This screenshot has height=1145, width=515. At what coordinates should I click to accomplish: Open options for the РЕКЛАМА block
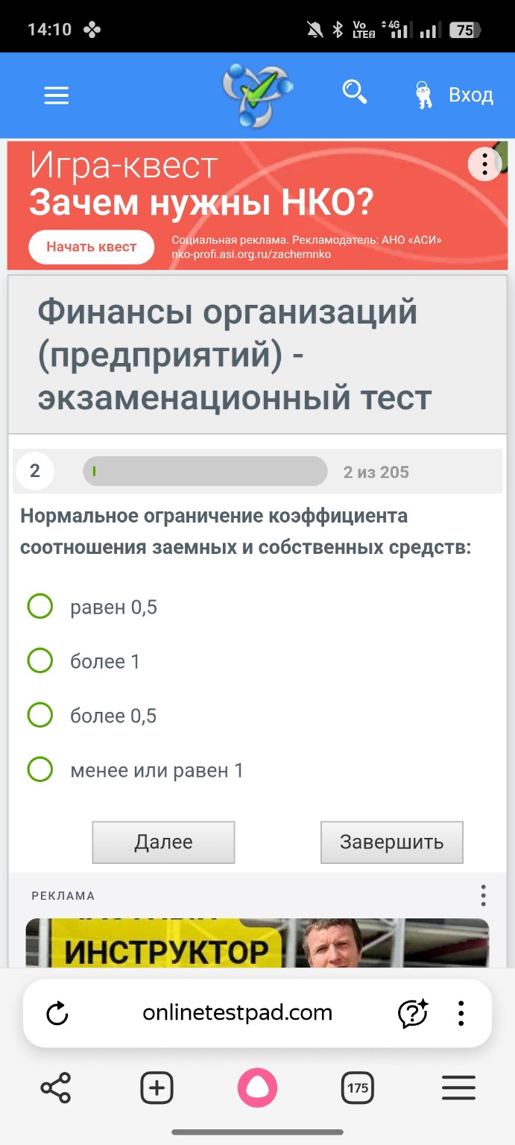coord(484,895)
